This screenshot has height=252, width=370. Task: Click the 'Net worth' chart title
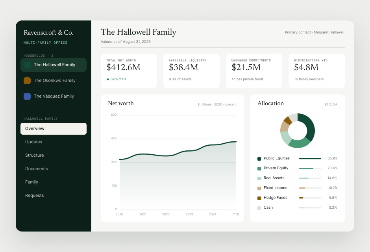pos(121,103)
